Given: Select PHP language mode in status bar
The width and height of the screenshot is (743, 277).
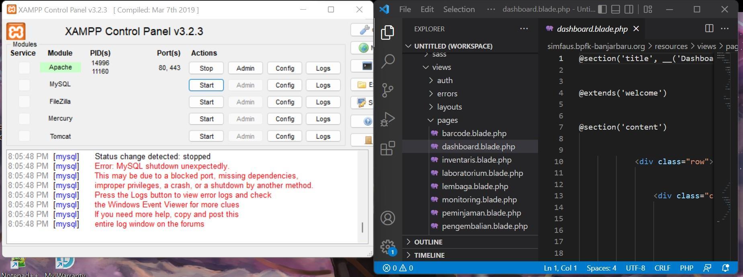Looking at the screenshot, I should pos(686,268).
